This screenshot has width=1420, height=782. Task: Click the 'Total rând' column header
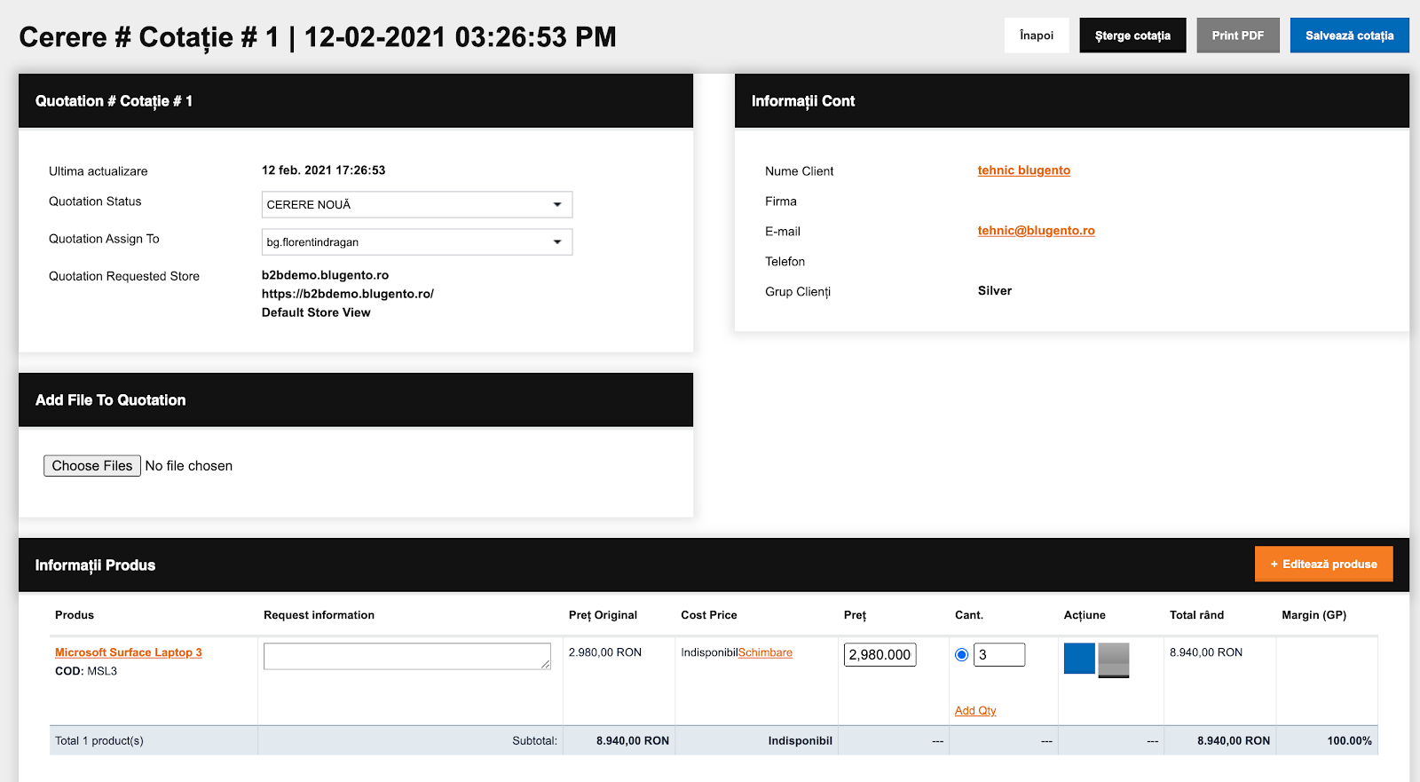coord(1196,615)
